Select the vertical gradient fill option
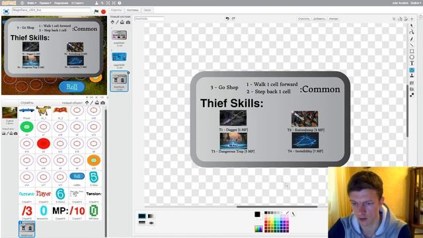The image size is (423, 238). point(142,223)
